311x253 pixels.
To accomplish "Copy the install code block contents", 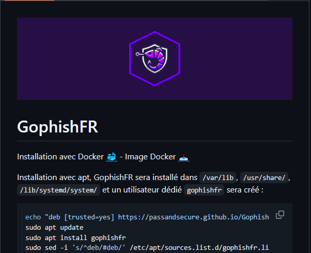I will pyautogui.click(x=280, y=215).
